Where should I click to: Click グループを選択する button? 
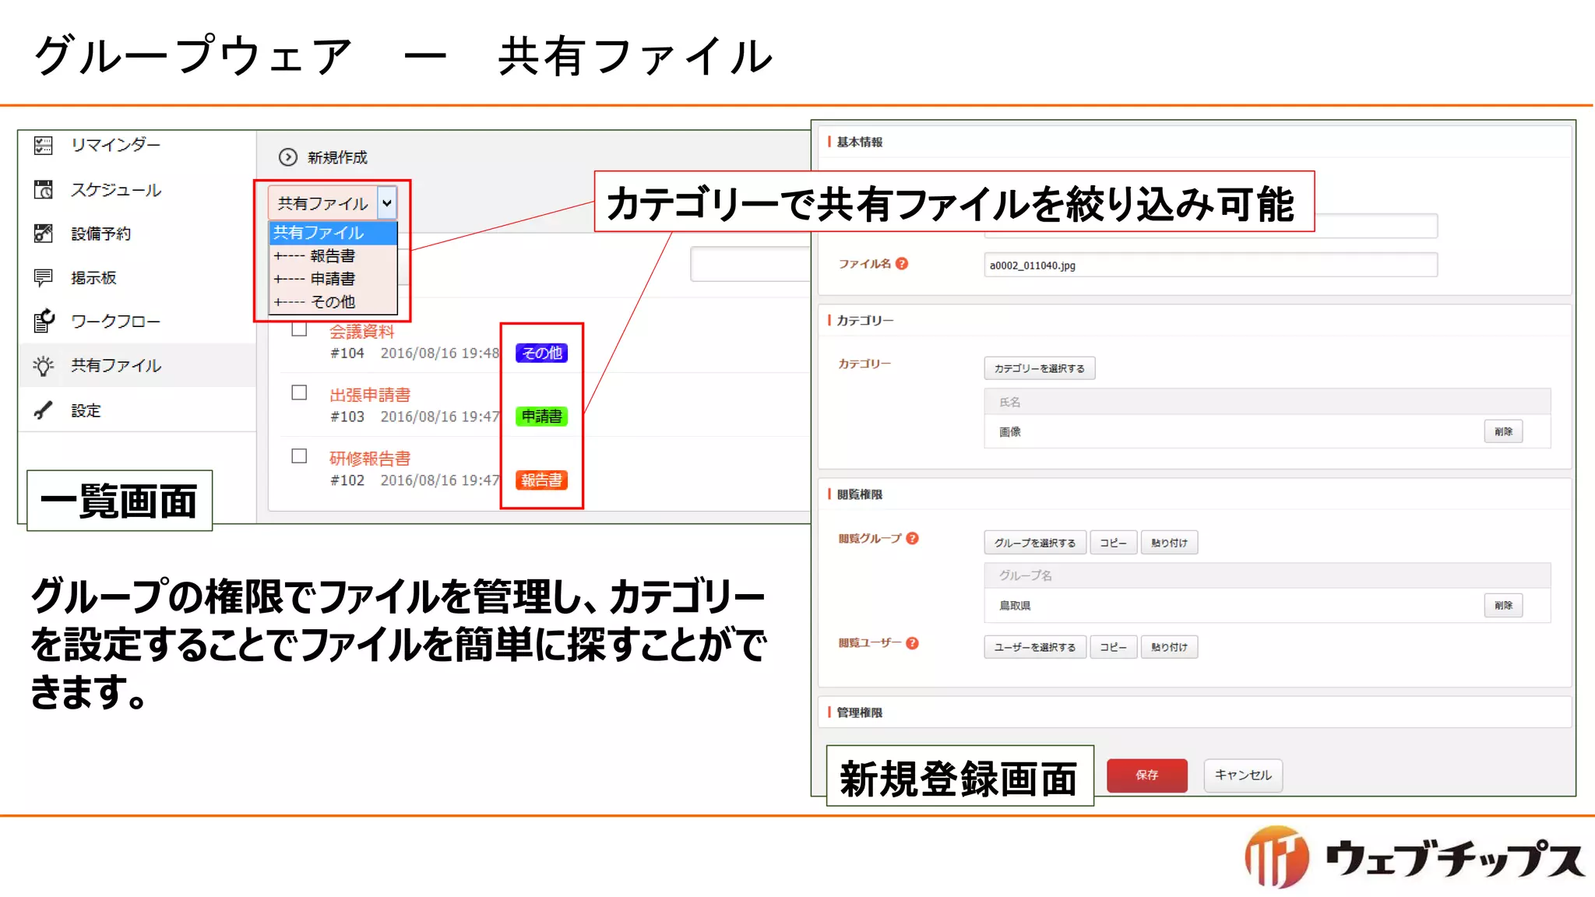1035,543
